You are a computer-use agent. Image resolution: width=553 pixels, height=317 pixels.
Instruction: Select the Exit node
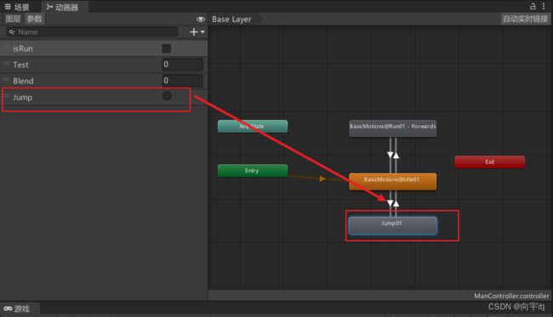[489, 162]
